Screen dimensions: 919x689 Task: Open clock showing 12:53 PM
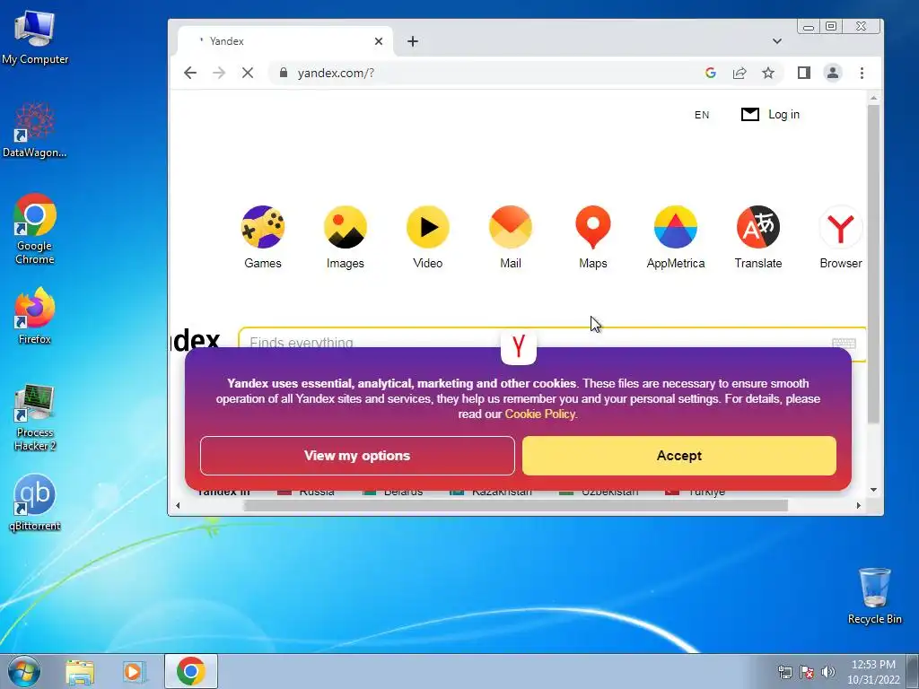point(873,672)
